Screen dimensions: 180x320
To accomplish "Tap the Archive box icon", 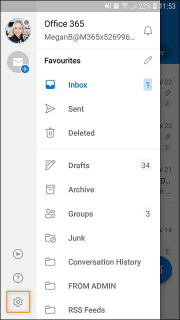I will coord(50,189).
